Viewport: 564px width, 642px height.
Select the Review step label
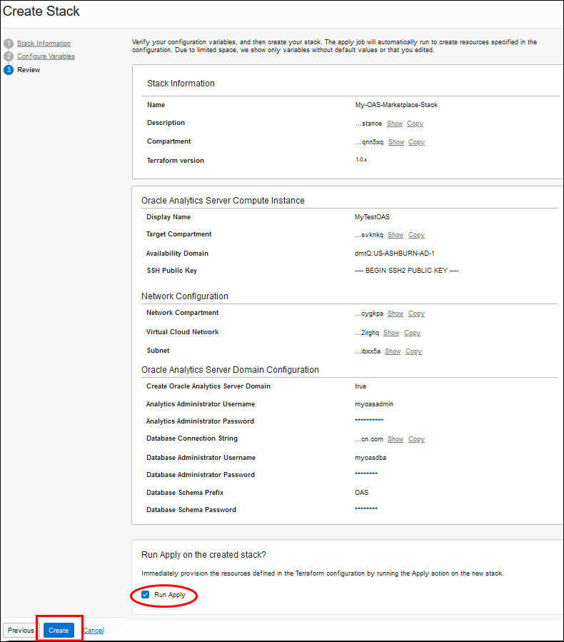tap(29, 69)
